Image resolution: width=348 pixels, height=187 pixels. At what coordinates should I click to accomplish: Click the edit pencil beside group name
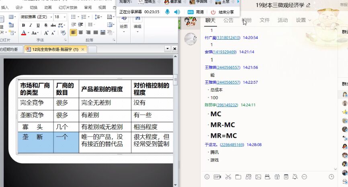pyautogui.click(x=308, y=5)
